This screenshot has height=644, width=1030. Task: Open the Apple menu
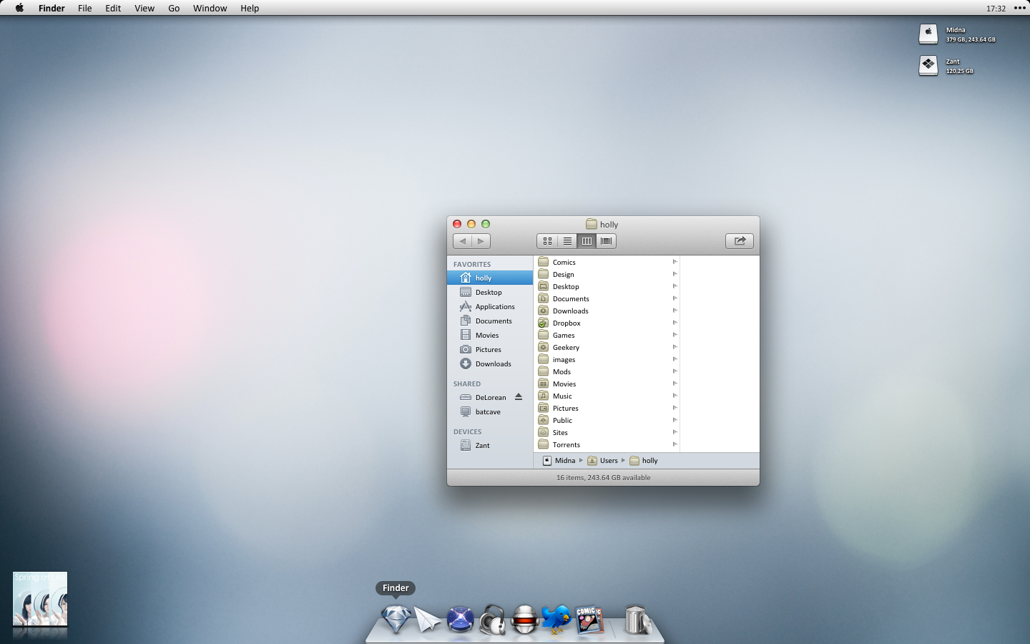click(x=19, y=8)
